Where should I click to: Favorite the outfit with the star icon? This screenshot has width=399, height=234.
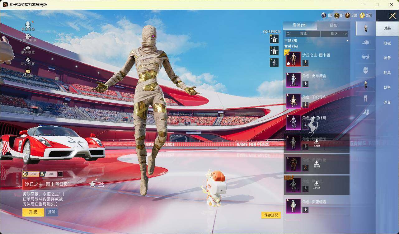click(x=92, y=184)
